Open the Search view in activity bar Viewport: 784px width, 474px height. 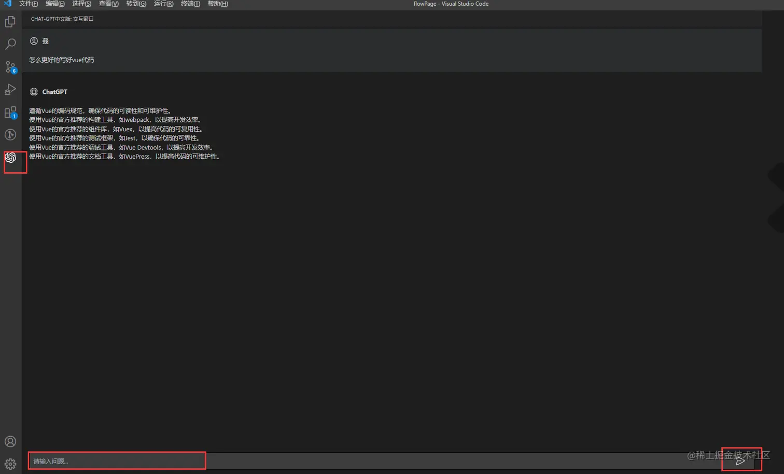coord(10,44)
